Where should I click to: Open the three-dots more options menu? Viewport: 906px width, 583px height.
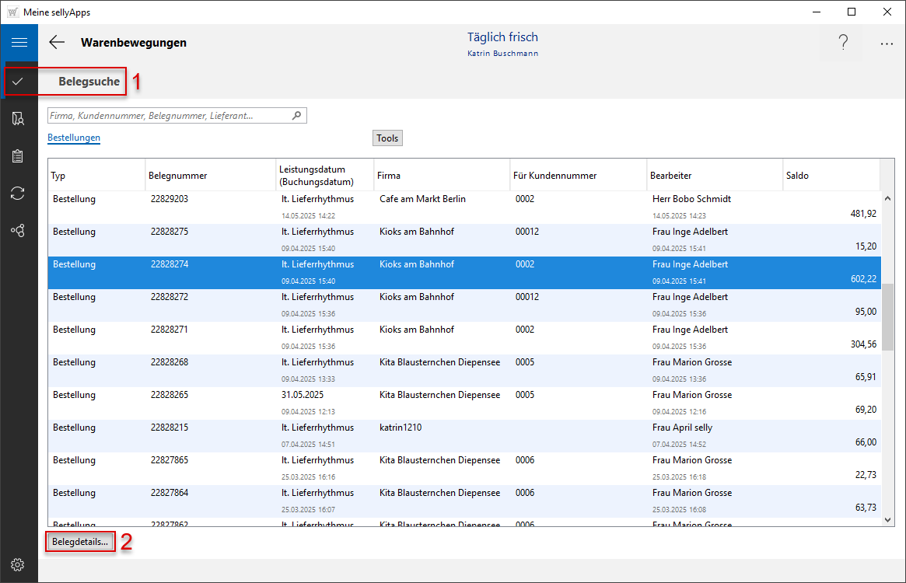pos(887,44)
